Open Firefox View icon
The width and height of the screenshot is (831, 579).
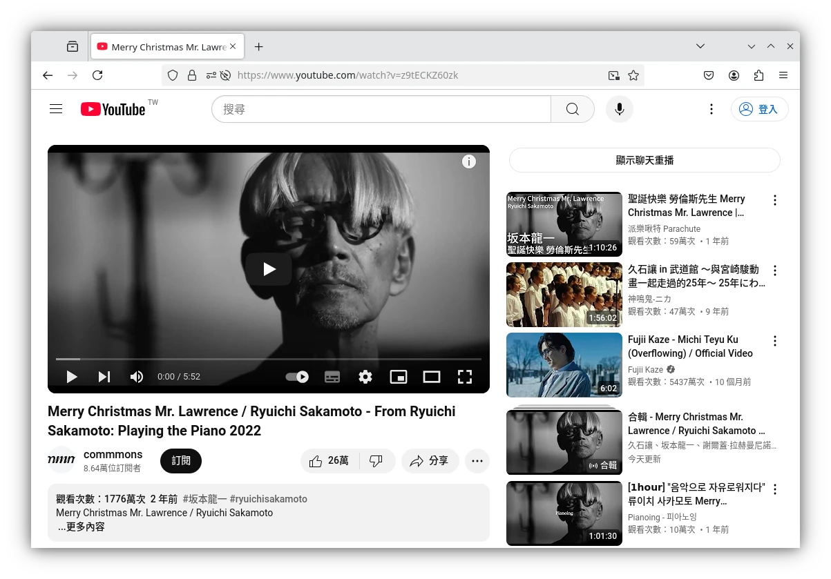[73, 46]
